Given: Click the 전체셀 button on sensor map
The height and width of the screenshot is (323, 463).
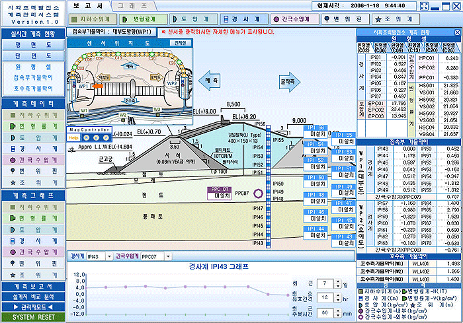Looking at the screenshot, I should [x=180, y=42].
